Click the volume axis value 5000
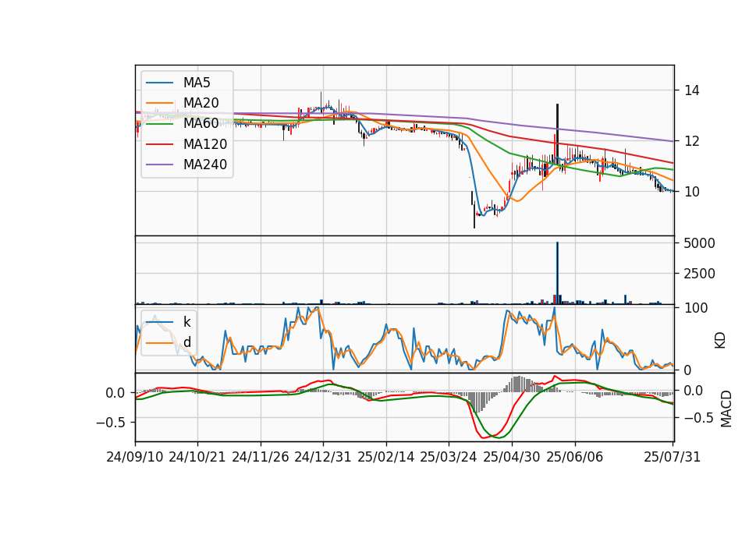 [699, 243]
